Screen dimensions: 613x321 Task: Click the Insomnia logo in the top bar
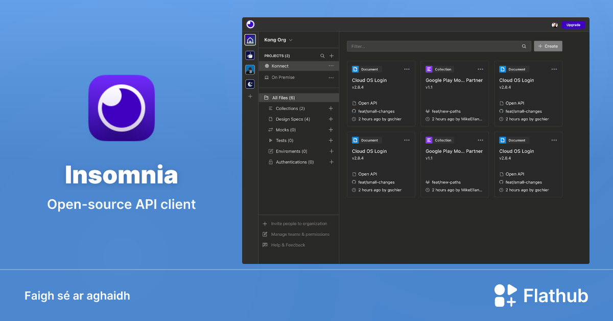[x=250, y=24]
